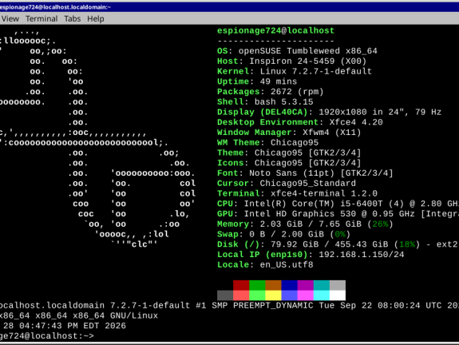Click the espionage724@localhost header text
This screenshot has width=459, height=345.
pos(275,31)
